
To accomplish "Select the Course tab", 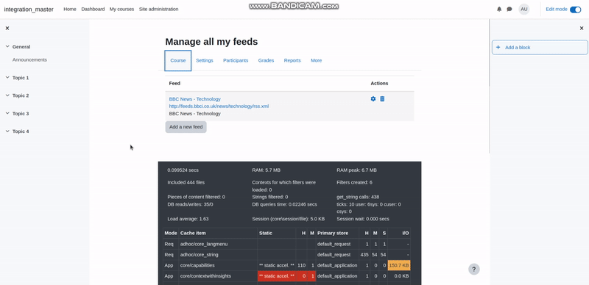I will coord(178,60).
